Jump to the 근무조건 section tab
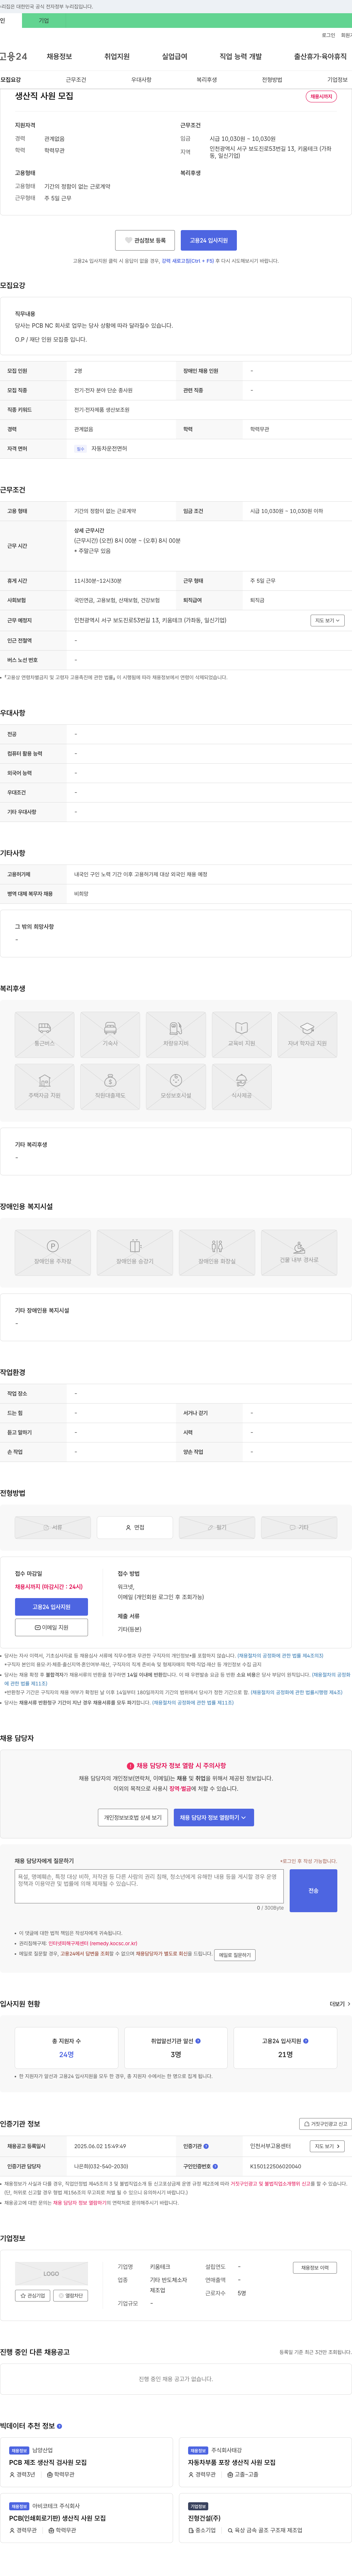 tap(76, 80)
